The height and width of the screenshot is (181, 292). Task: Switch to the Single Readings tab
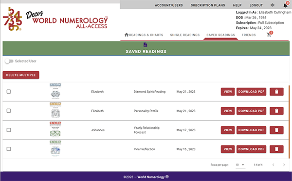[185, 35]
